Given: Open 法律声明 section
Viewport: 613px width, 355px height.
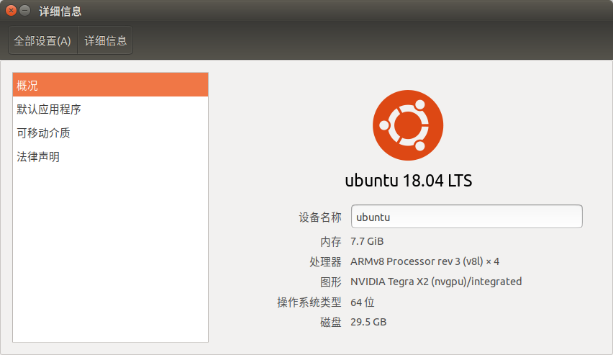Looking at the screenshot, I should coord(110,156).
